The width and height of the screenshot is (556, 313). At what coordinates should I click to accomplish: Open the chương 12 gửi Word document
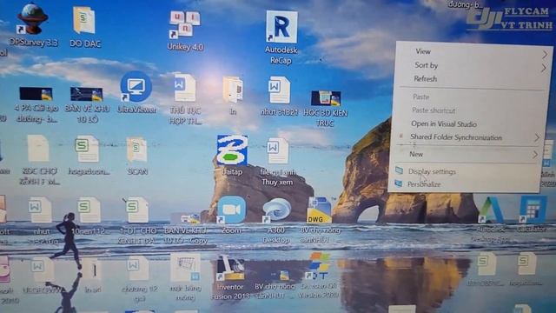tap(139, 269)
